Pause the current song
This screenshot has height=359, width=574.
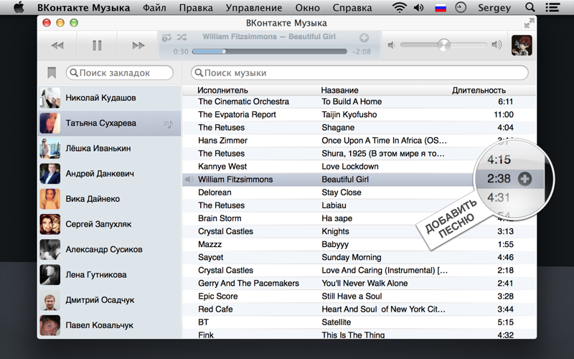[97, 45]
